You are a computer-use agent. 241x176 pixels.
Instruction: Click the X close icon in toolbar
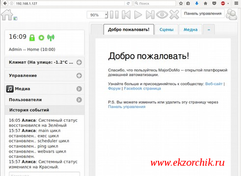(x=174, y=15)
